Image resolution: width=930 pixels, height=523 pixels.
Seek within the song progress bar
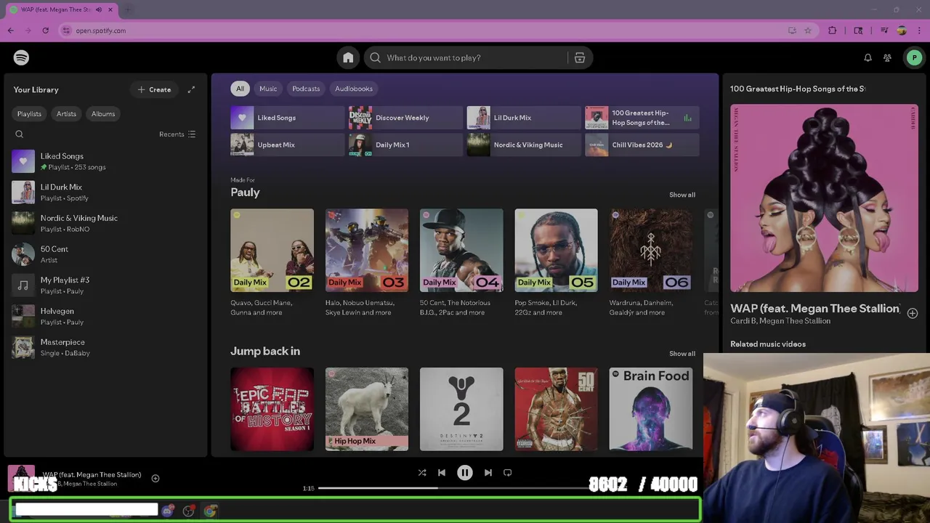464,488
